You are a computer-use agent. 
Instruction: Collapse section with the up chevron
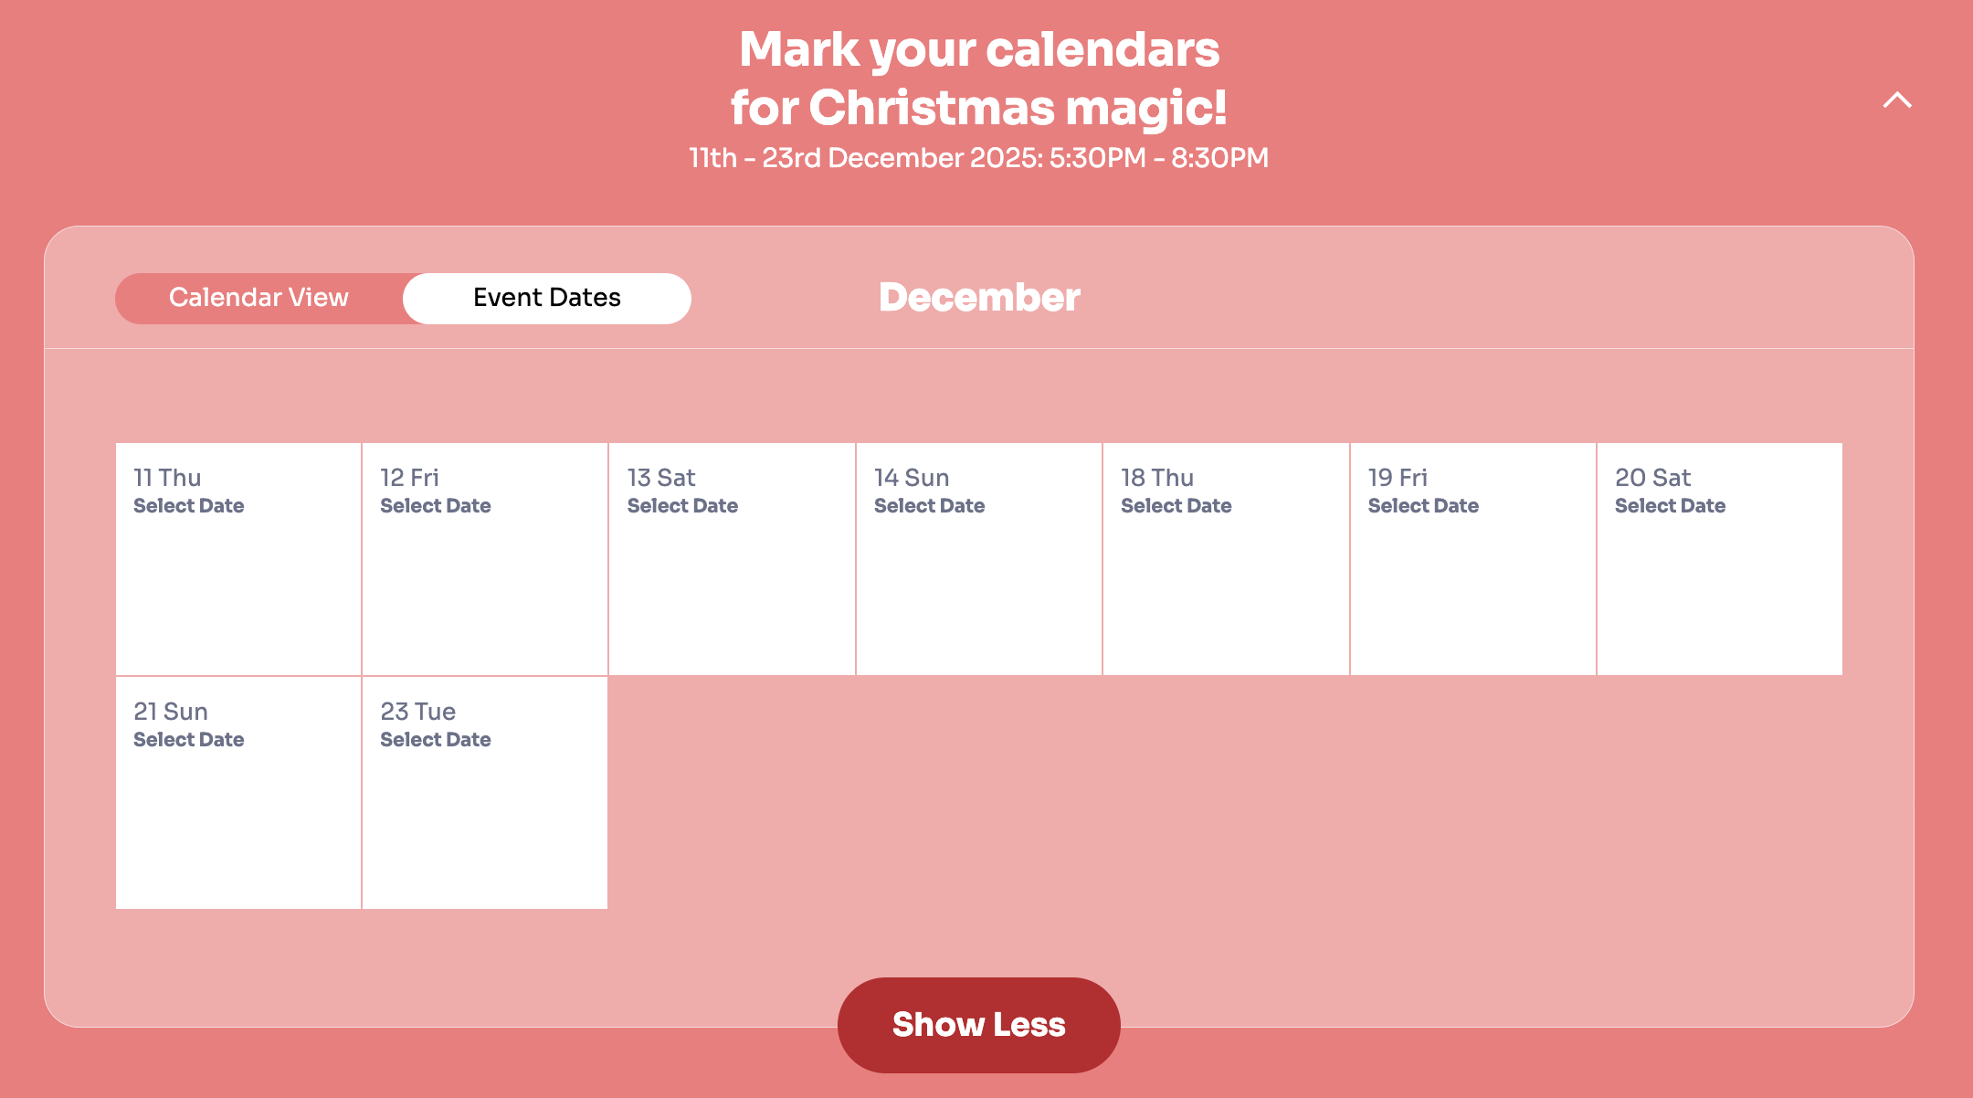[x=1896, y=100]
